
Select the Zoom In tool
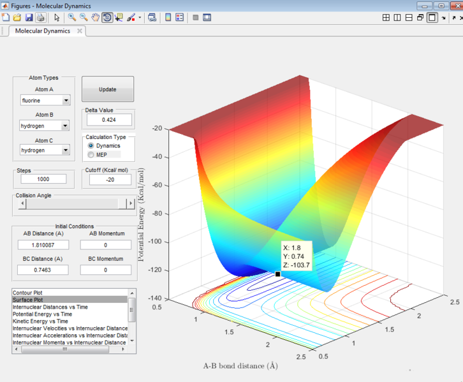pyautogui.click(x=73, y=17)
